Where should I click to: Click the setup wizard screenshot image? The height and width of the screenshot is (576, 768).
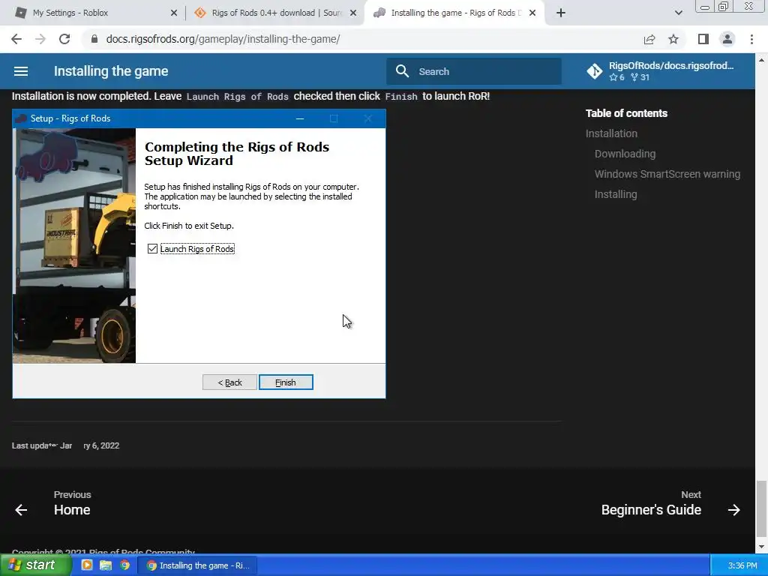click(x=199, y=253)
